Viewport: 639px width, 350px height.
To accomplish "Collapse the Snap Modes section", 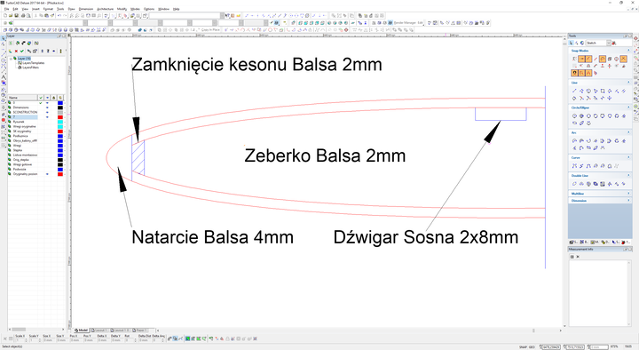I will (x=628, y=51).
